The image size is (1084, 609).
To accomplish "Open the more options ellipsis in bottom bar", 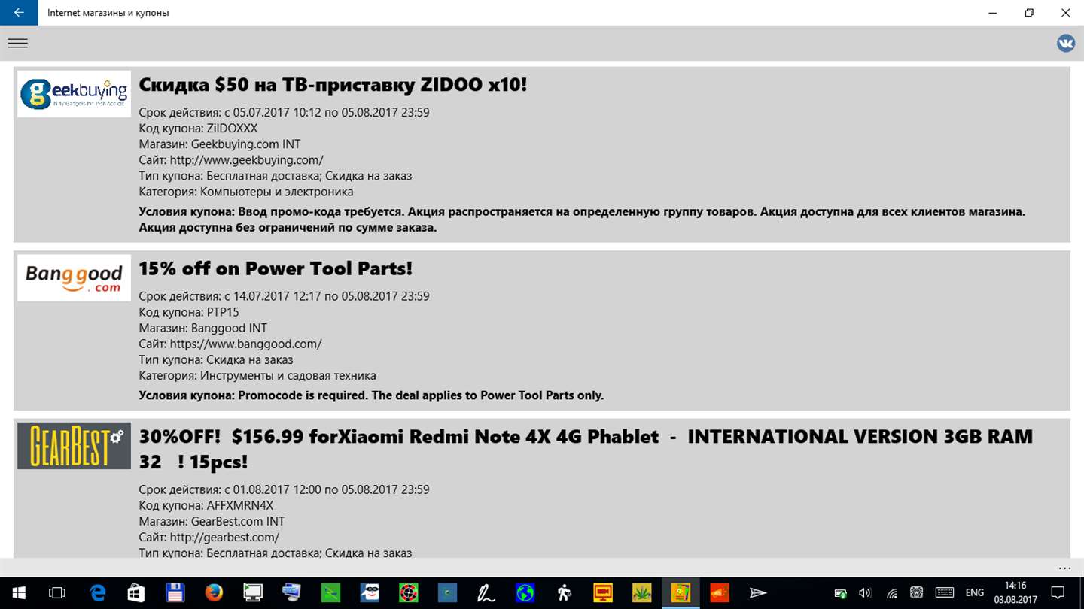I will (1064, 568).
